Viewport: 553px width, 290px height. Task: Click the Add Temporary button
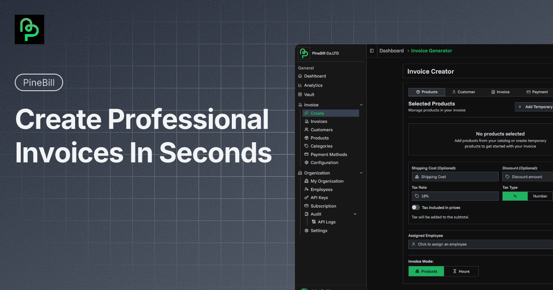(x=535, y=106)
